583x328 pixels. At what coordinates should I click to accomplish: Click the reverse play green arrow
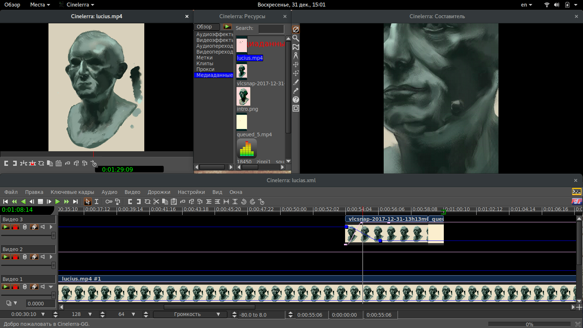(x=23, y=202)
